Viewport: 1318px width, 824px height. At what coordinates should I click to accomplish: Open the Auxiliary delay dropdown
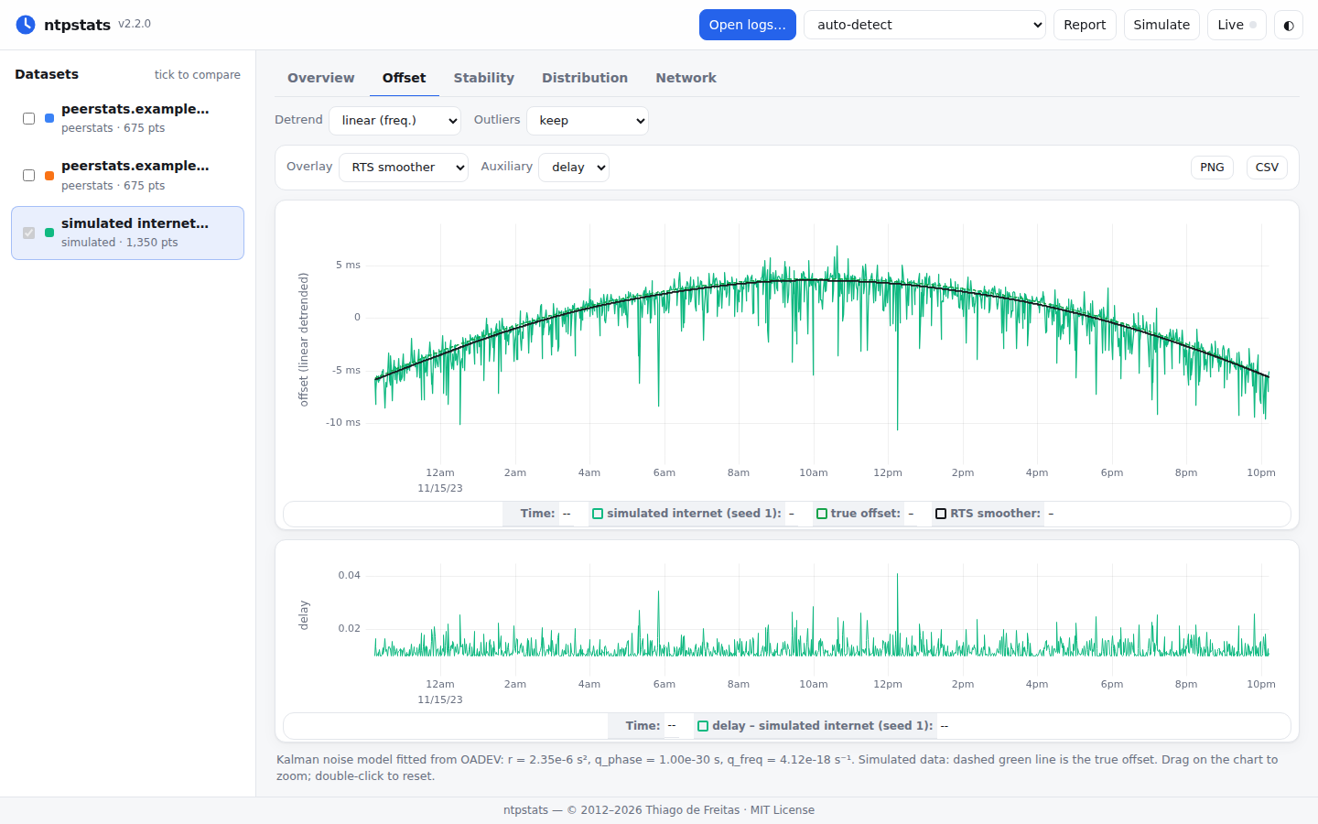click(574, 168)
